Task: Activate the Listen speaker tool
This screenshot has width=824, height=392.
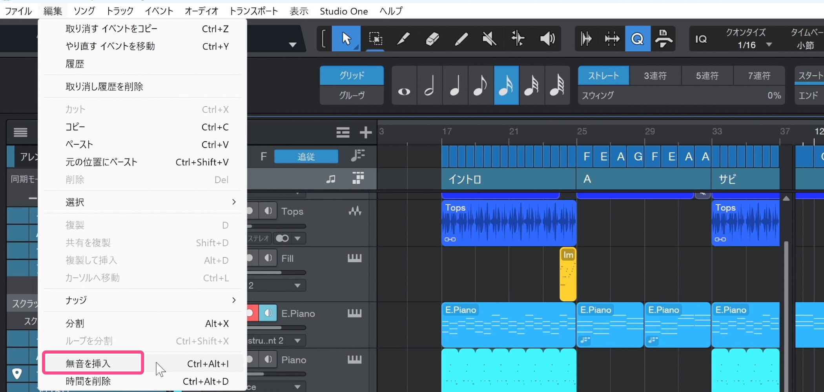Action: 547,39
